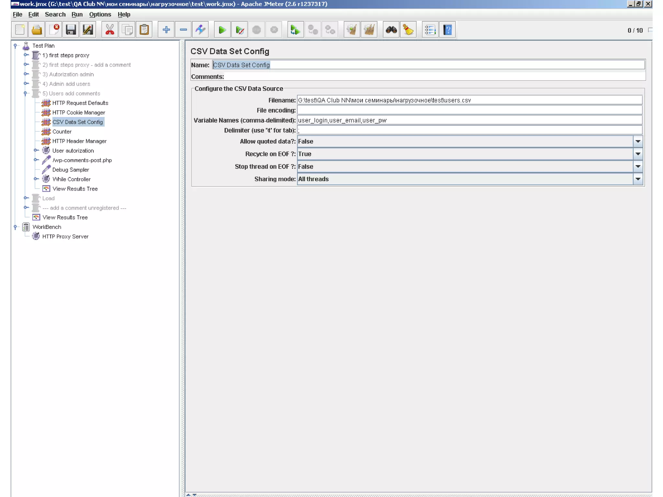
Task: Open the Sharing mode dropdown
Action: coord(638,179)
